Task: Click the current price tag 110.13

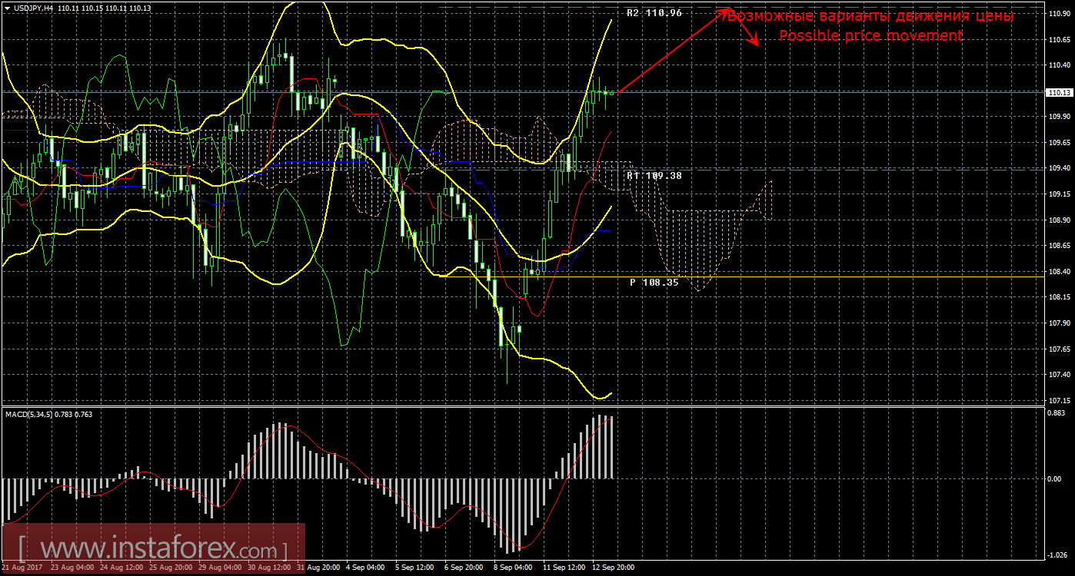Action: (1060, 92)
